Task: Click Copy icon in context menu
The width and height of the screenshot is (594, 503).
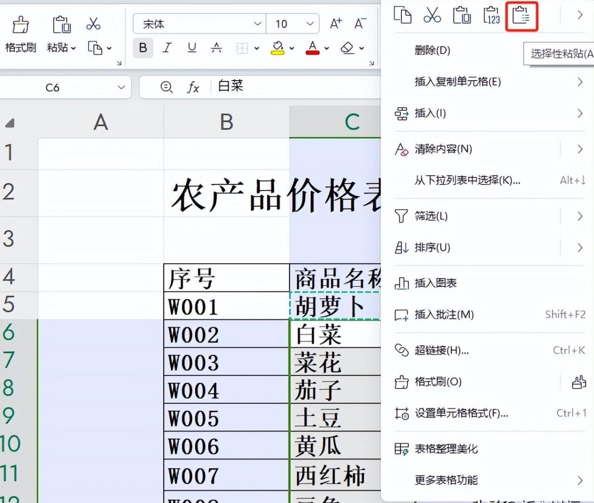Action: (x=402, y=15)
